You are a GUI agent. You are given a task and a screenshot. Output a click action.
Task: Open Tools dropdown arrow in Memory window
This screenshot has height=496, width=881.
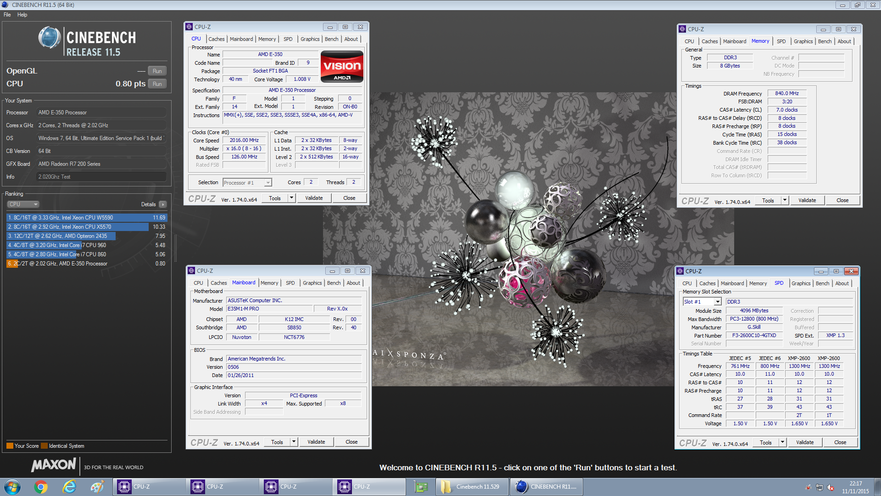(785, 200)
